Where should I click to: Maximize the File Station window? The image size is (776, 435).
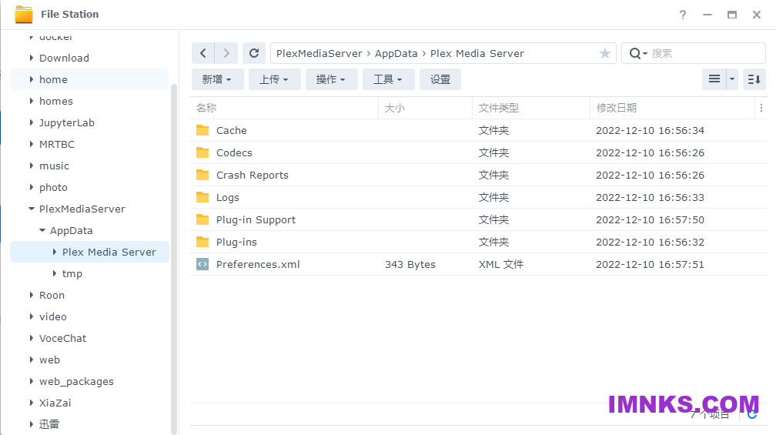coord(732,15)
